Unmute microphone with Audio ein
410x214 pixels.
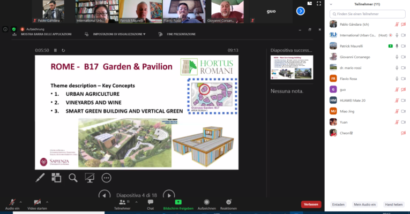12,202
